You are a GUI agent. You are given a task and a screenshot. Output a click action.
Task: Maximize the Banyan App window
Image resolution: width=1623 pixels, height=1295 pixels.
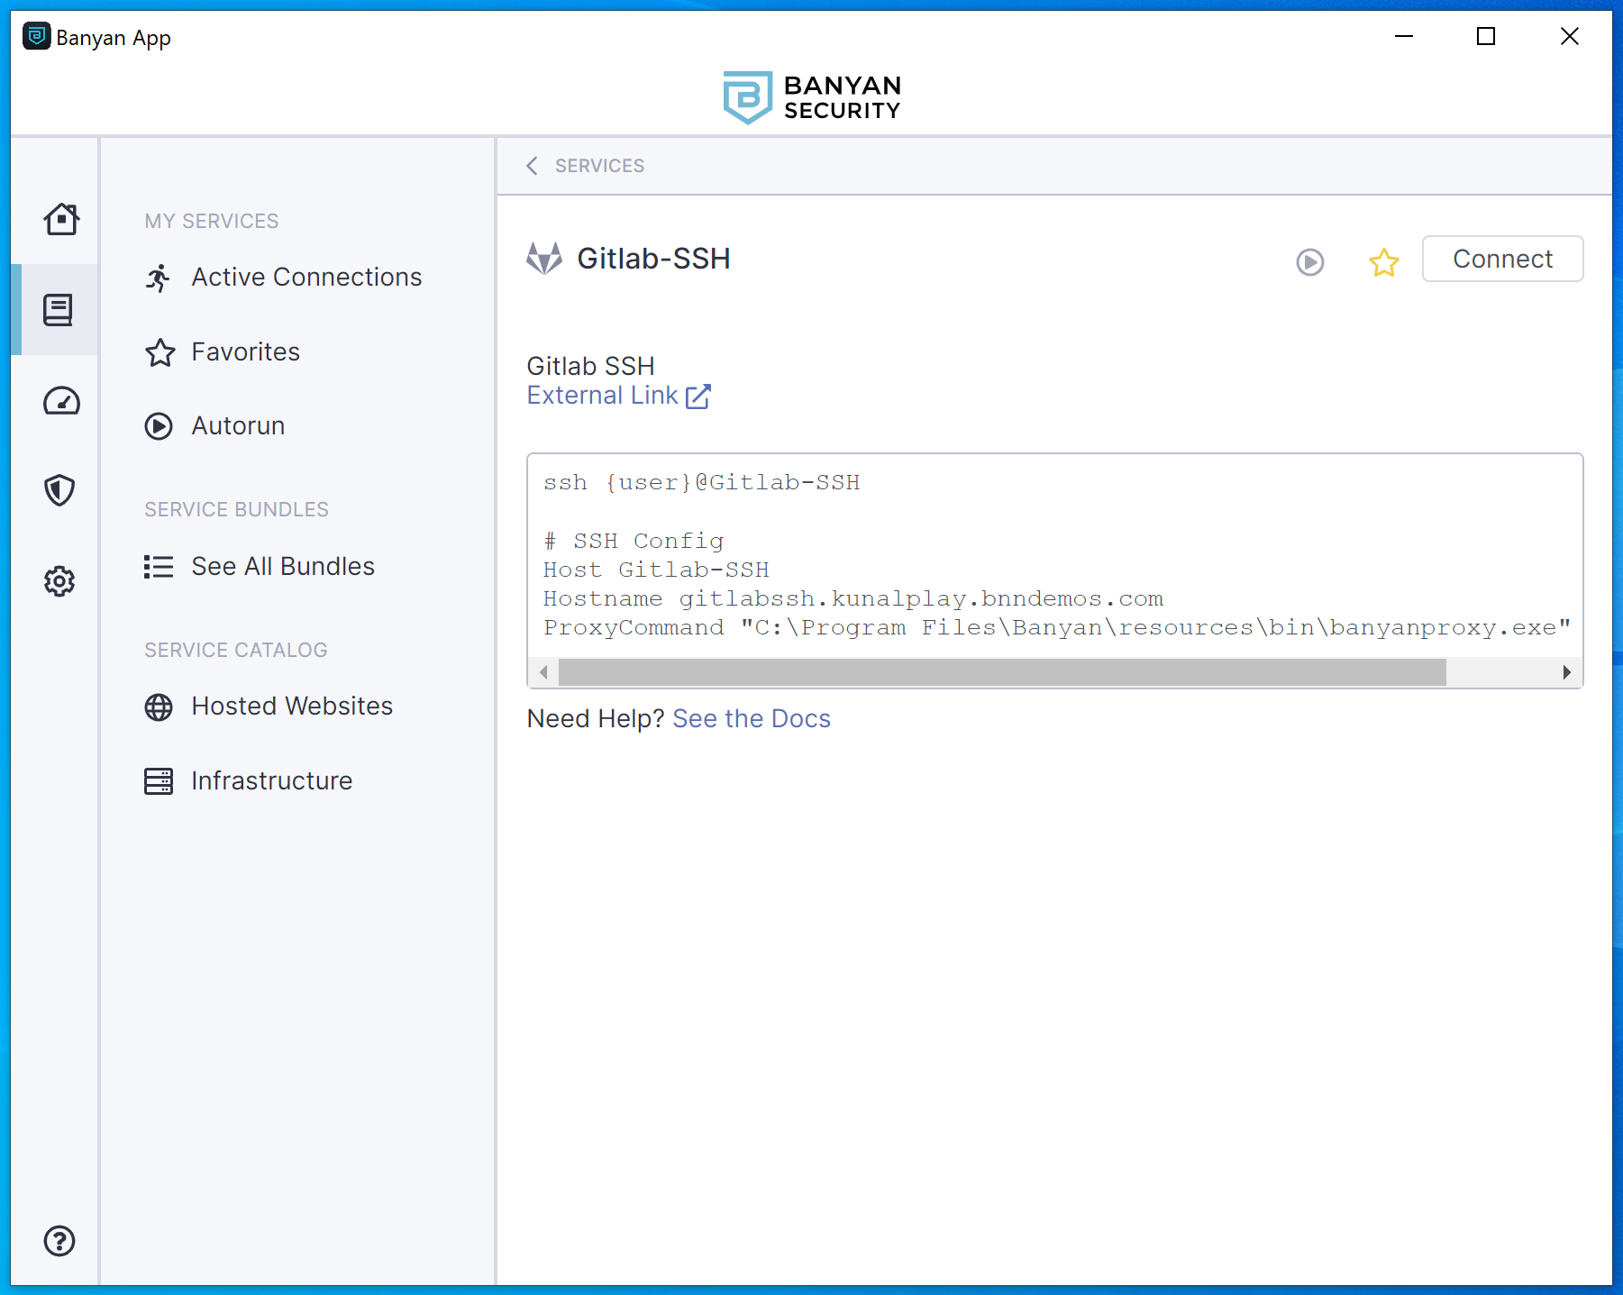(x=1486, y=36)
